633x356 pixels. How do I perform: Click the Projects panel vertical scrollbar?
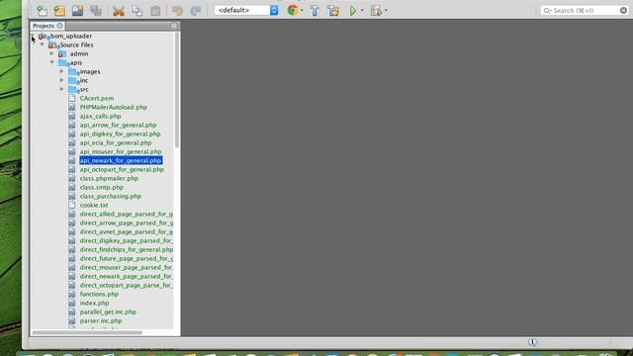pyautogui.click(x=177, y=90)
